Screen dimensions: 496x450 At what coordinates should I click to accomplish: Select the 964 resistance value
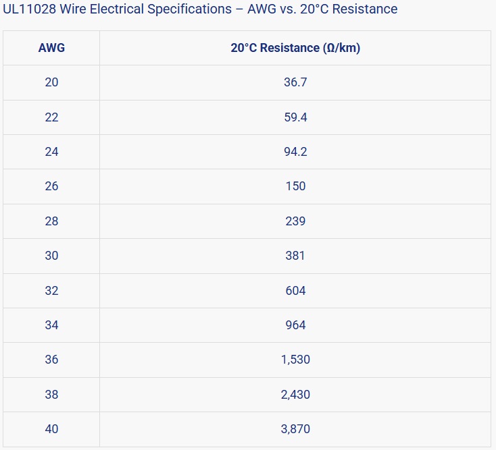295,325
